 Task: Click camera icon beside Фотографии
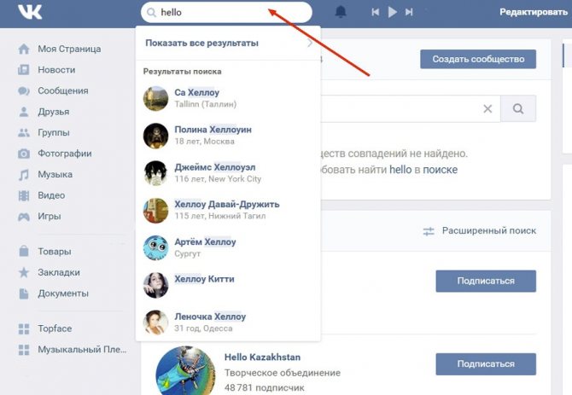[x=24, y=154]
